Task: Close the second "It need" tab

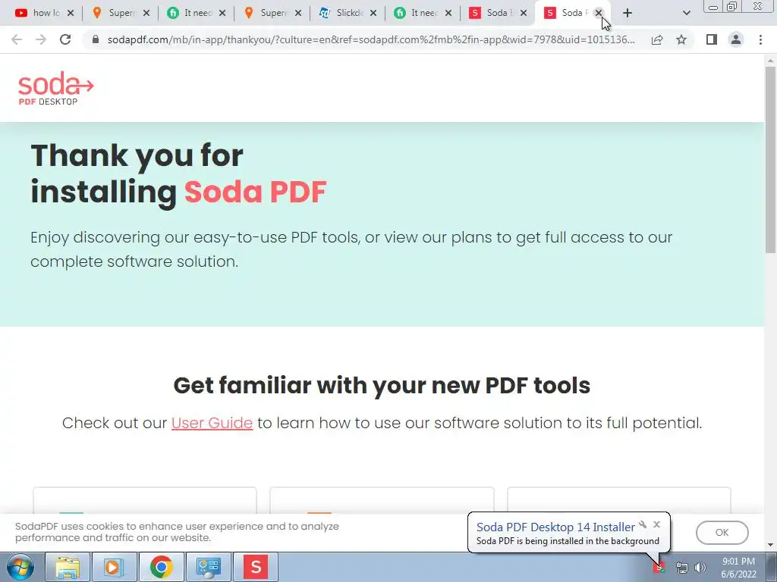Action: (448, 13)
